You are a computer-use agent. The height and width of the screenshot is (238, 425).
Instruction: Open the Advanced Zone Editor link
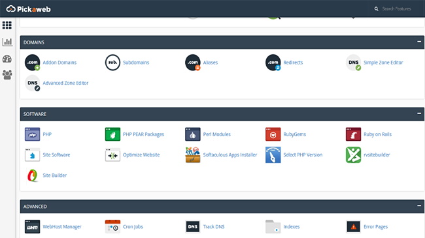[65, 83]
